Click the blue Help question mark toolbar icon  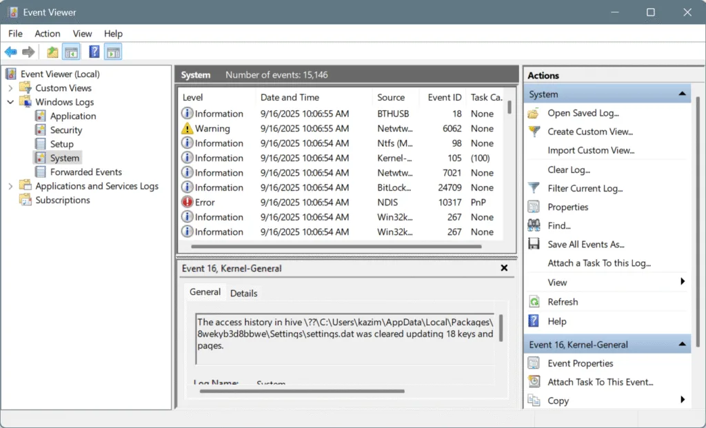click(93, 52)
